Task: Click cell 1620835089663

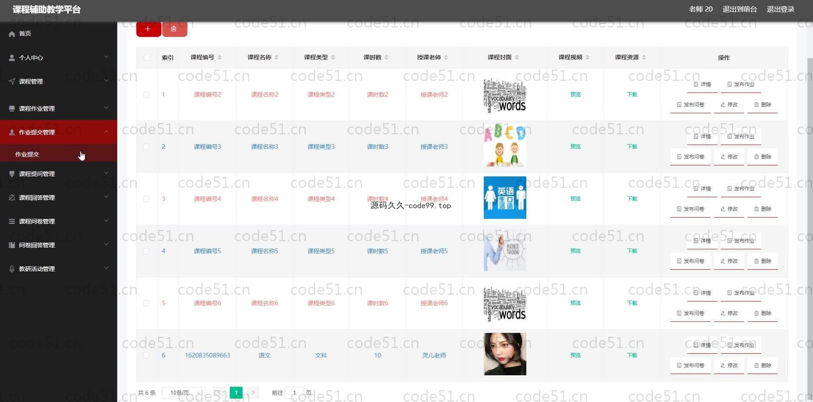Action: coord(207,355)
